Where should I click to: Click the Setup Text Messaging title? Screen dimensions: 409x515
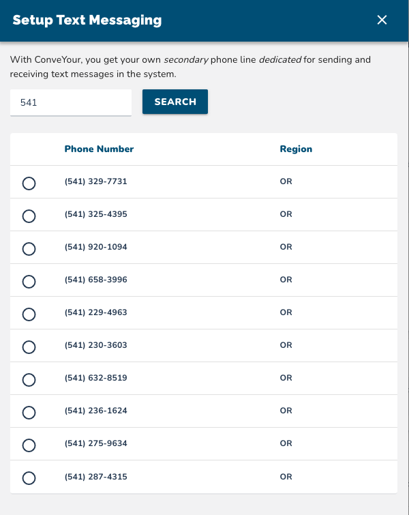point(87,20)
